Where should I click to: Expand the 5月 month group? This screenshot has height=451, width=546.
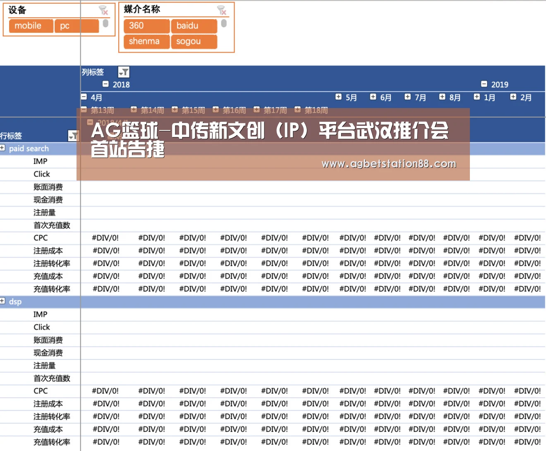(x=338, y=96)
